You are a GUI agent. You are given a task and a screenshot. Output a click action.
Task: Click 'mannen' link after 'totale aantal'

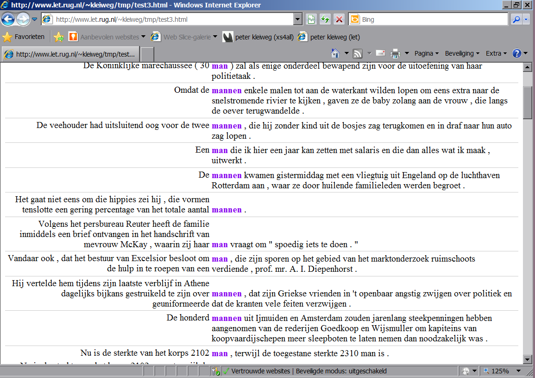coord(227,210)
